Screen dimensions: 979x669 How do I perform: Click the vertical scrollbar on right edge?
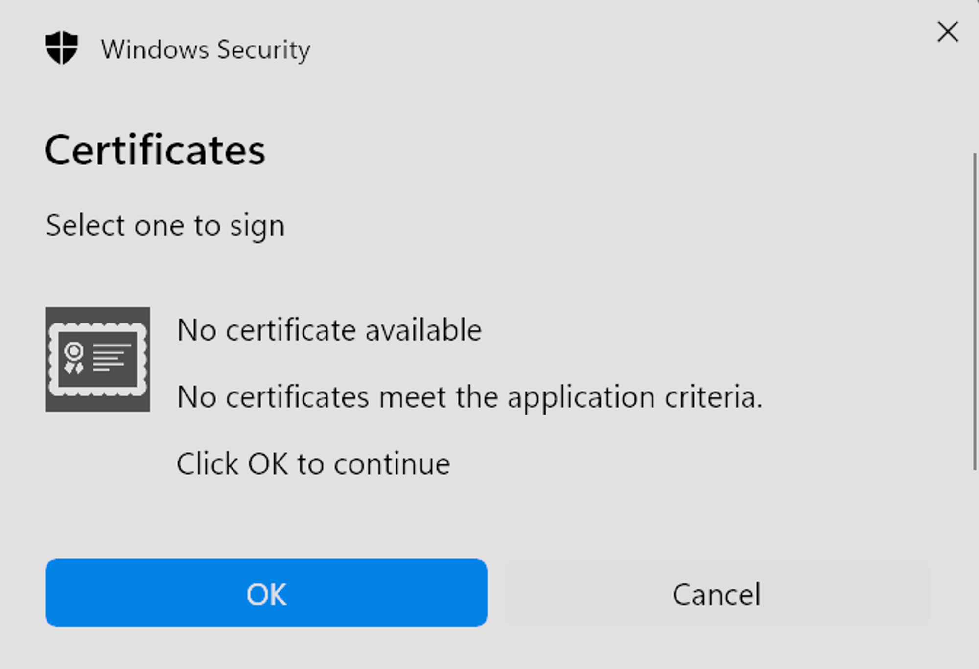click(x=975, y=311)
